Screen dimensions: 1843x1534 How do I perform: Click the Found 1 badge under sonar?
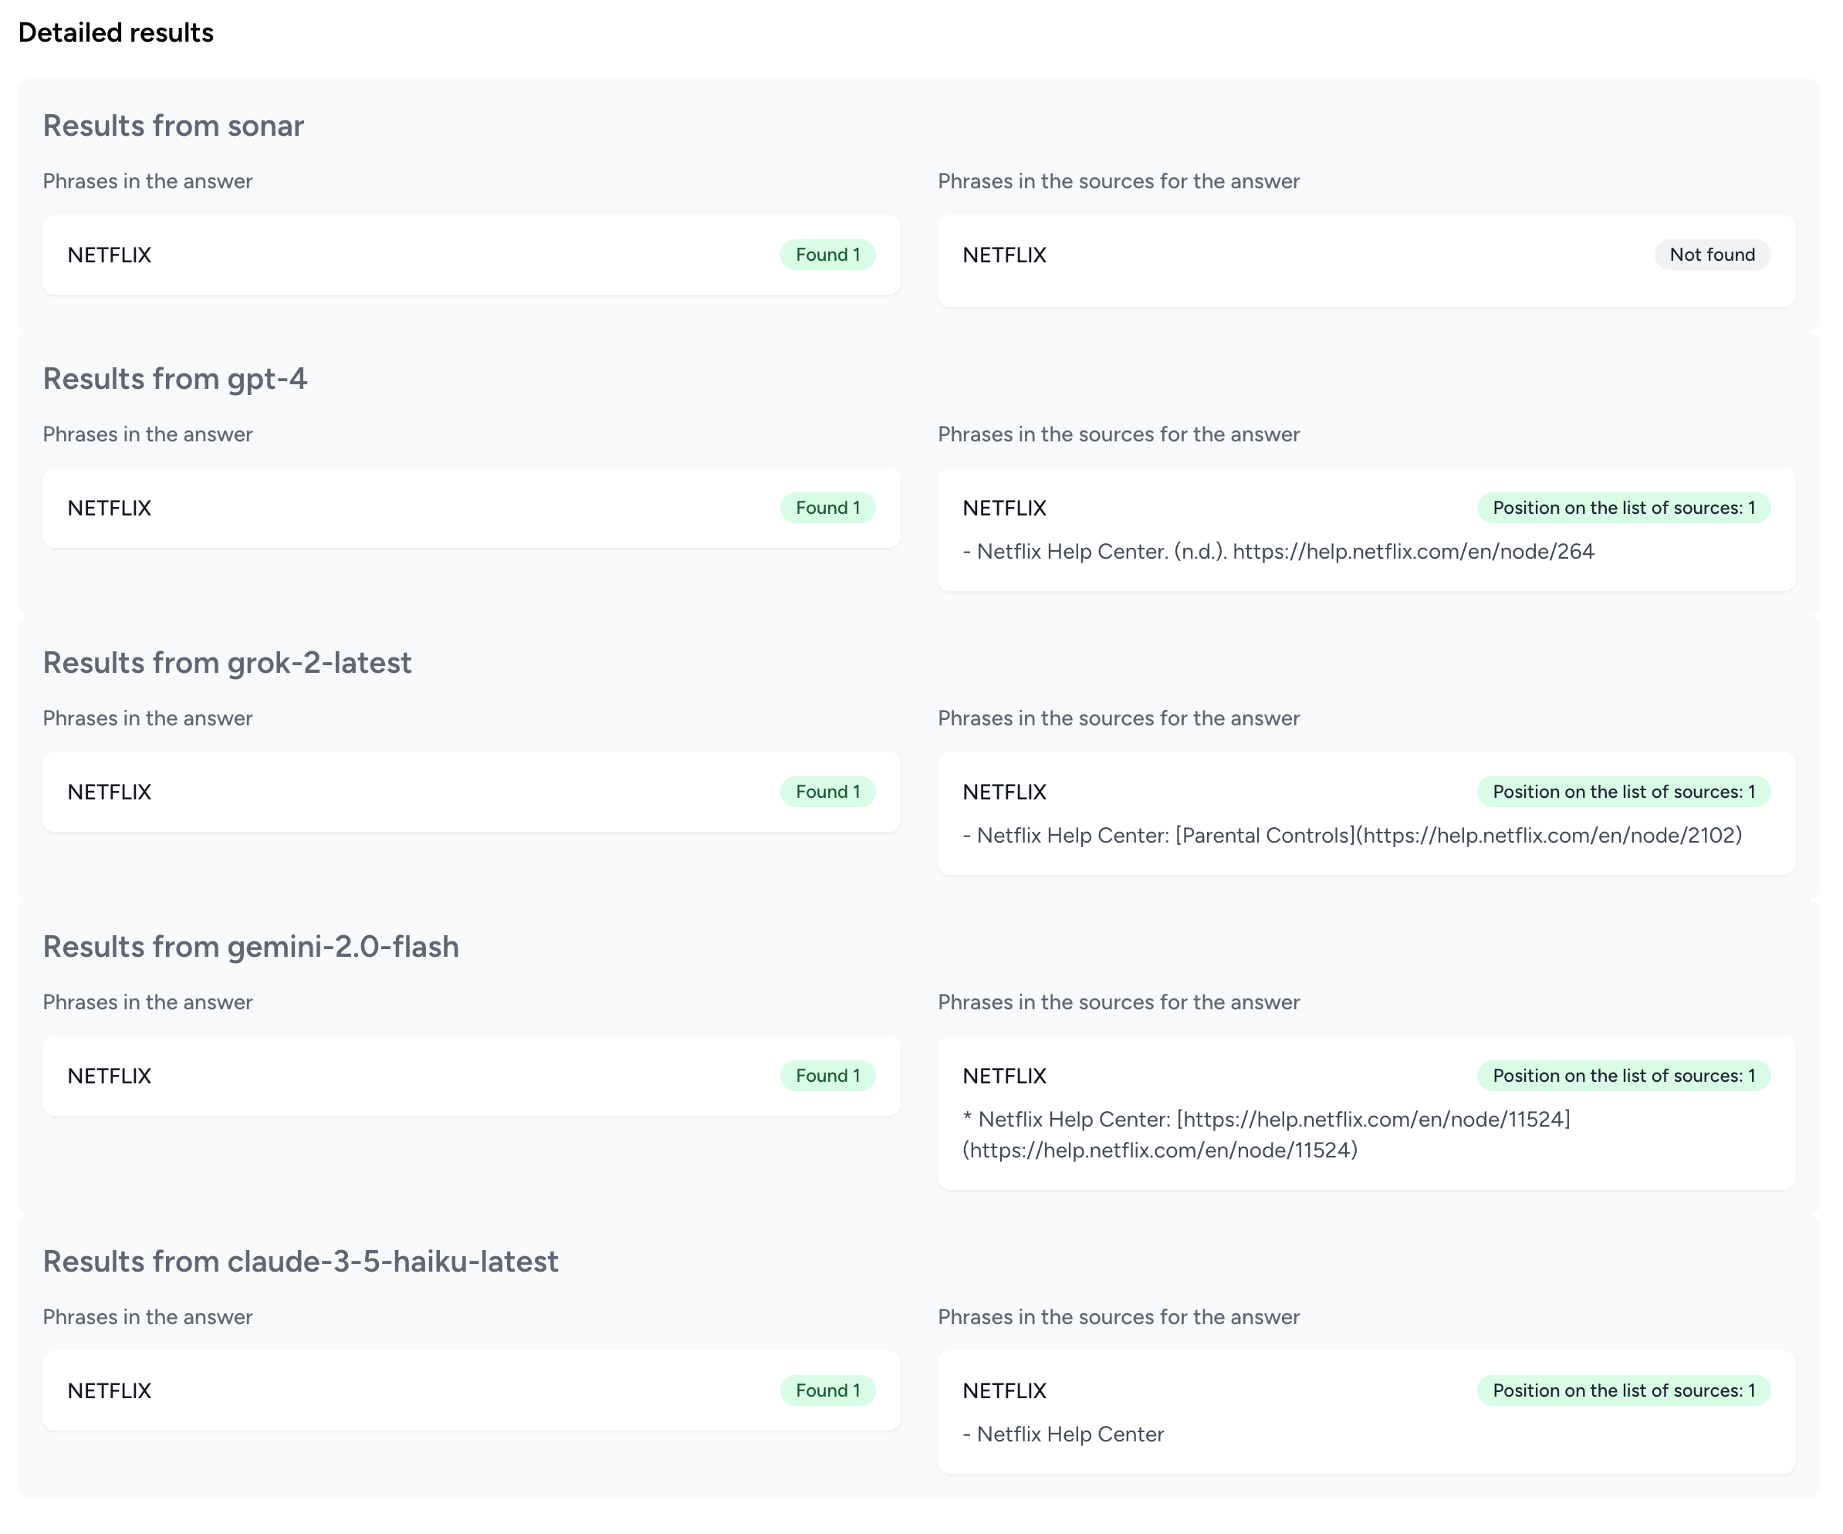click(827, 255)
